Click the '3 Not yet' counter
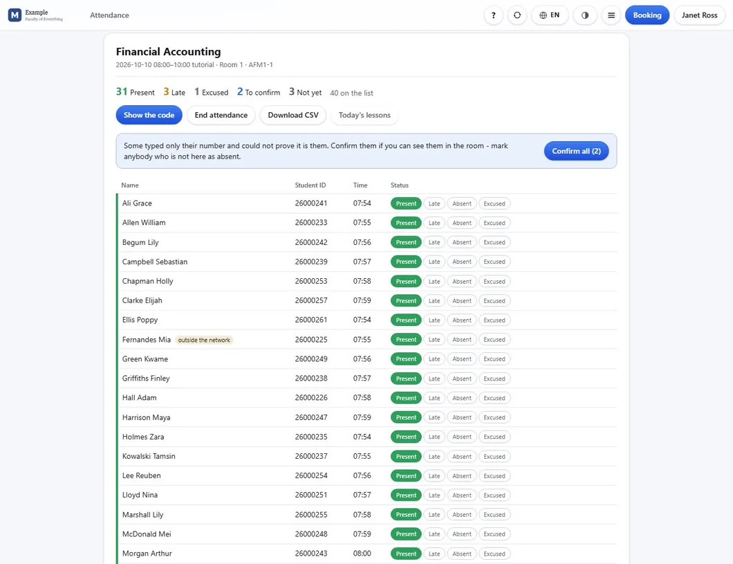The height and width of the screenshot is (564, 733). (x=305, y=91)
